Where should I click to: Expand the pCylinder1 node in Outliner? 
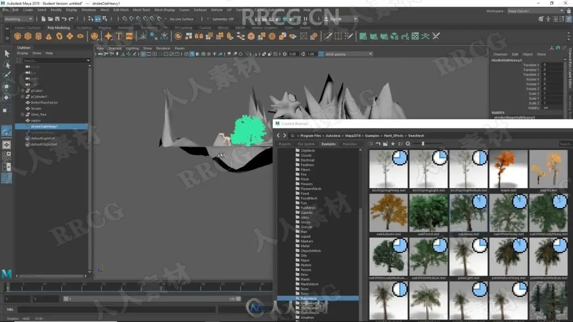click(x=23, y=97)
